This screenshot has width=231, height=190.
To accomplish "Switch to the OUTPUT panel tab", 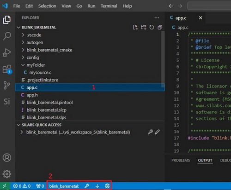I will point(205,161).
